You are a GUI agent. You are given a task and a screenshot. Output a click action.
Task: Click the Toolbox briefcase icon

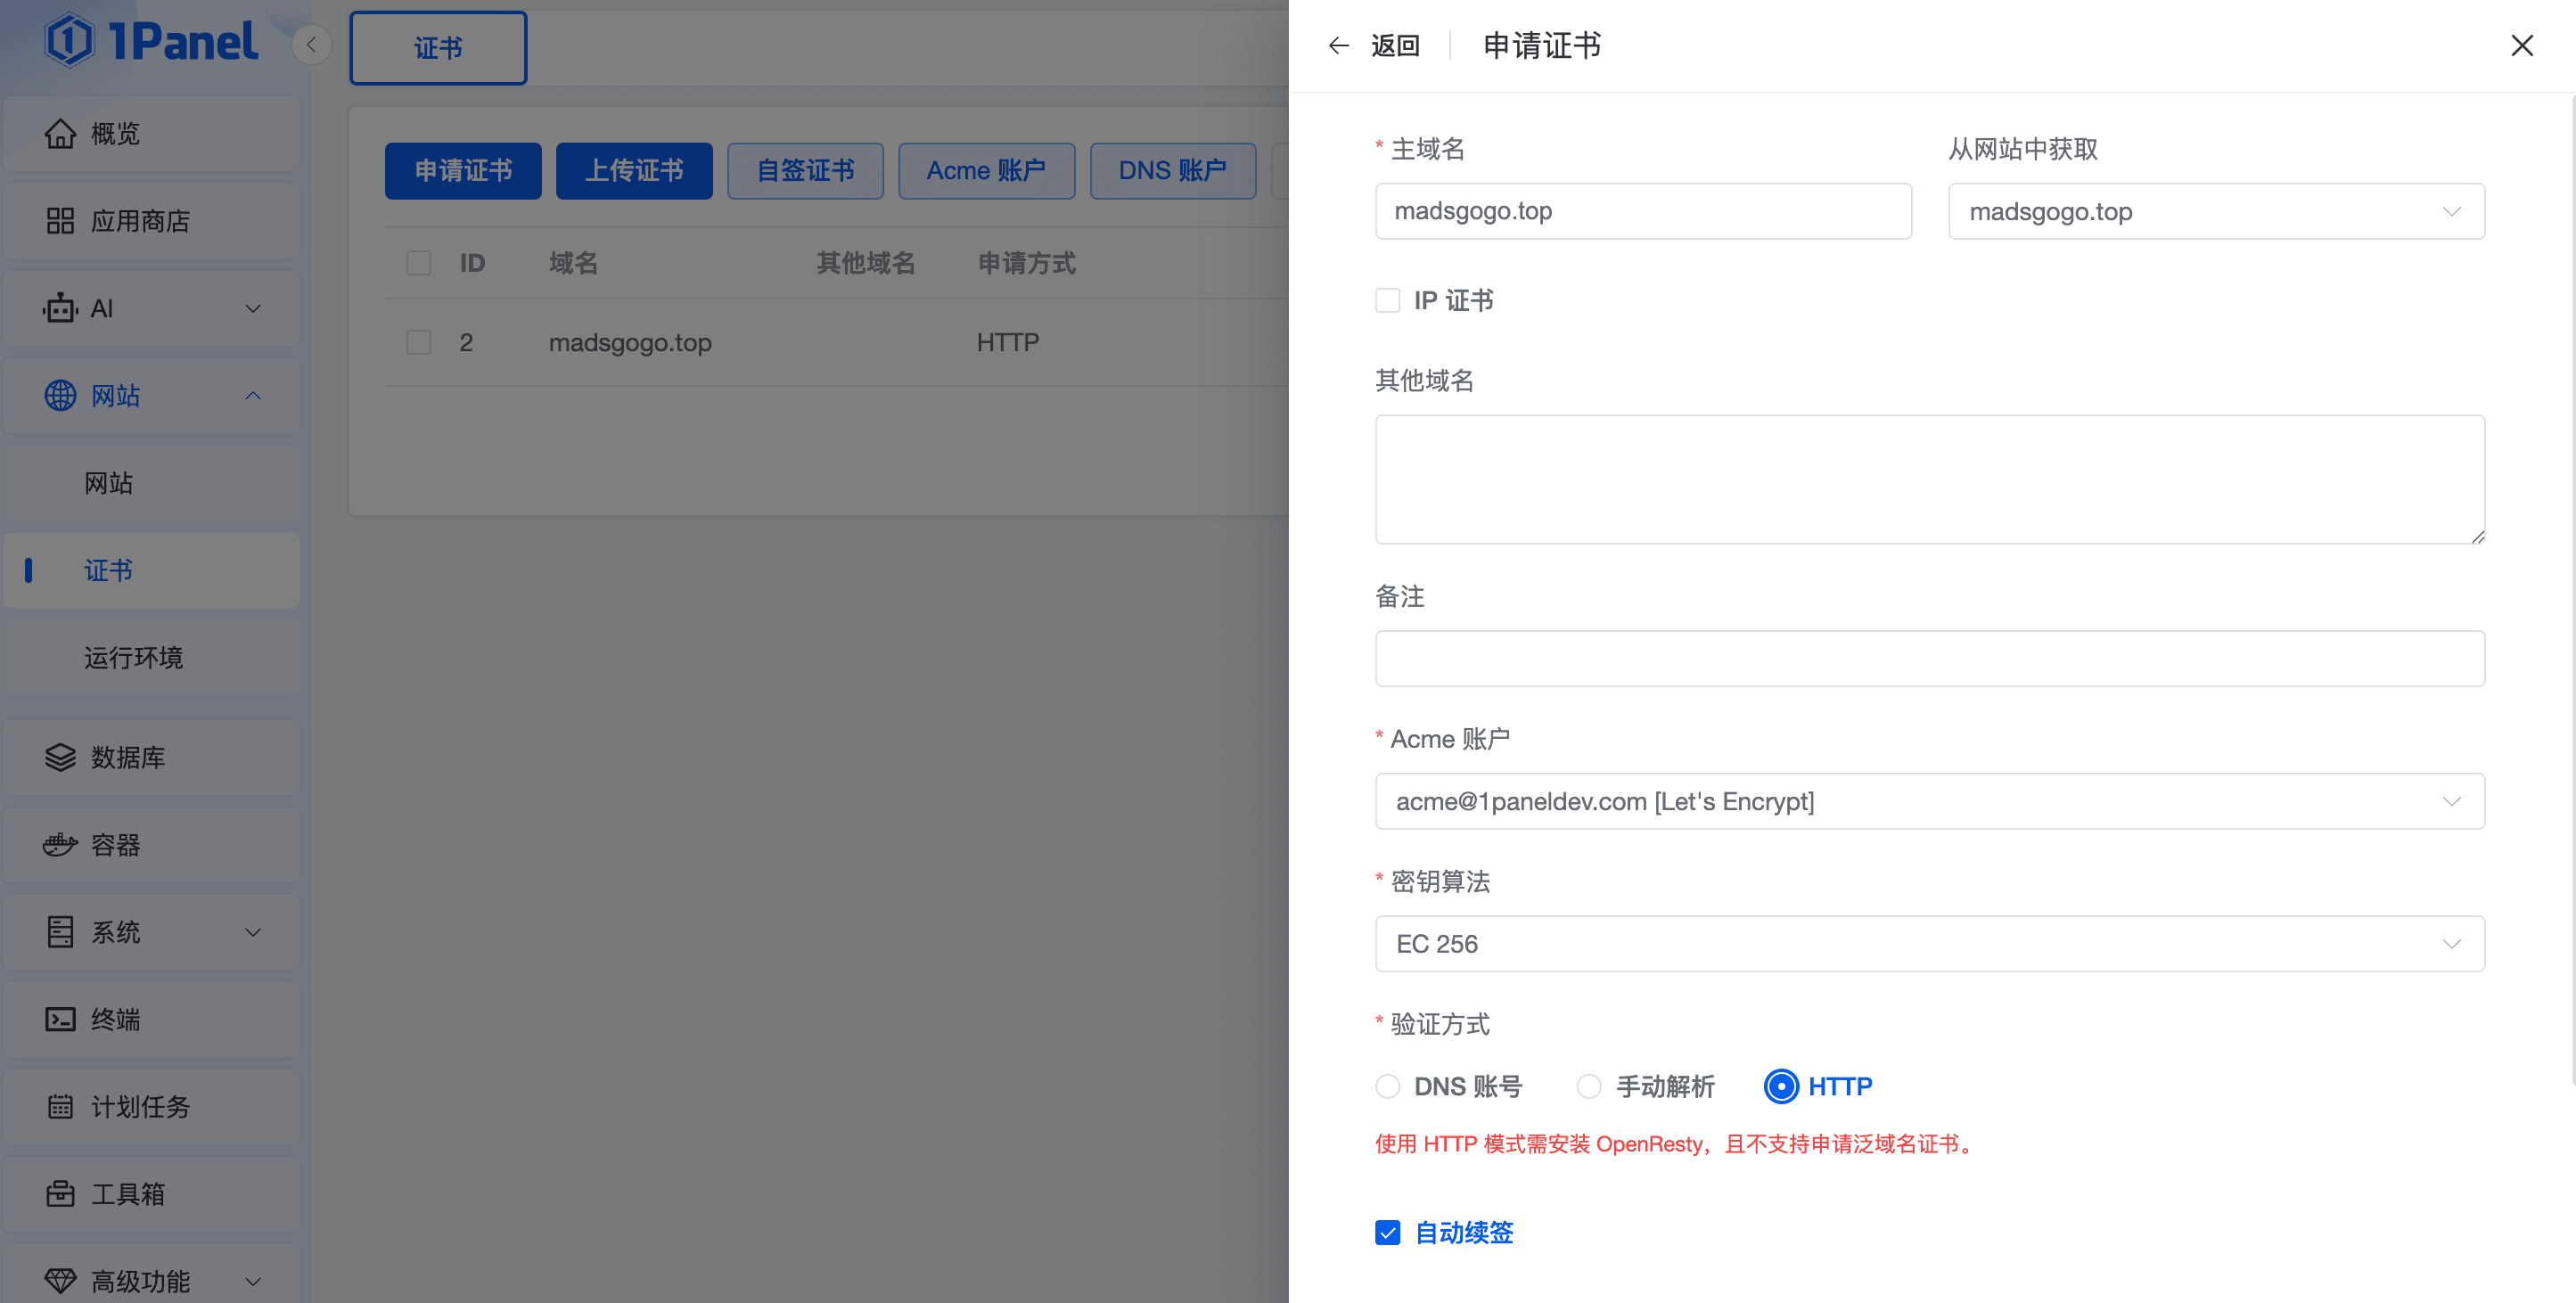tap(60, 1194)
